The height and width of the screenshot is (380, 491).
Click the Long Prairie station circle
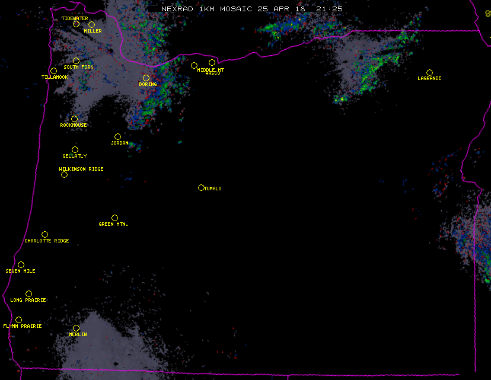(28, 293)
